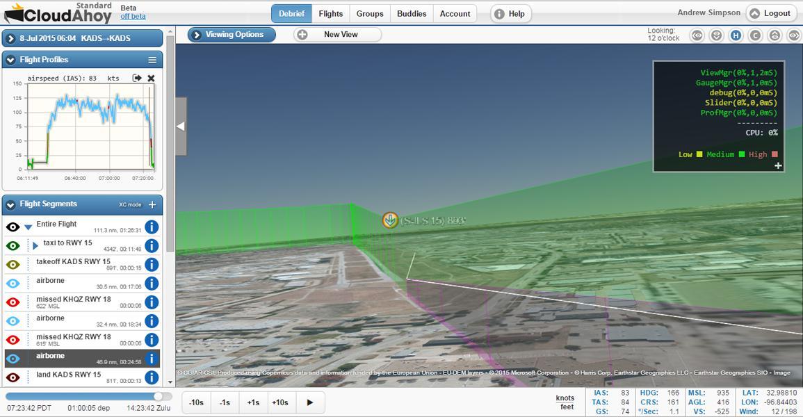The height and width of the screenshot is (417, 803).
Task: Open info for takeoff KADS RWY 15
Action: [152, 265]
